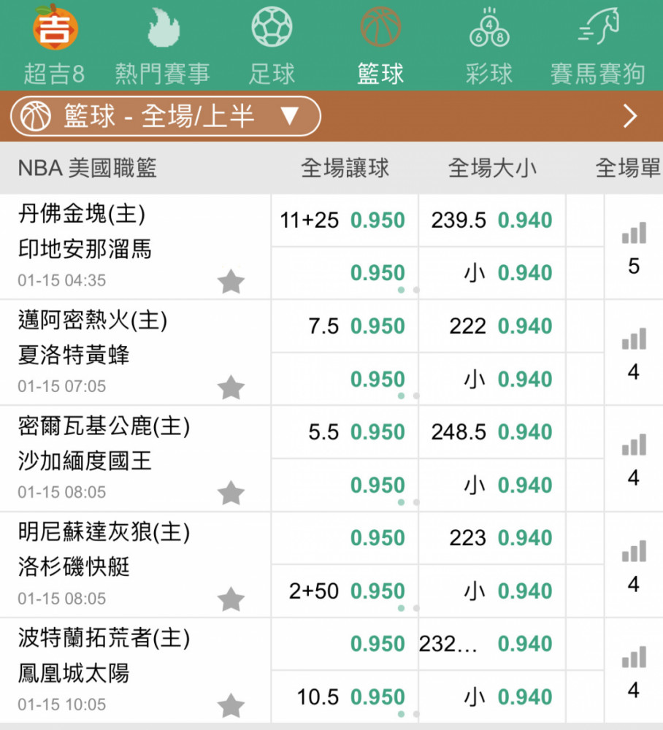
Task: Switch to the 彩球 tab label
Action: 489,74
